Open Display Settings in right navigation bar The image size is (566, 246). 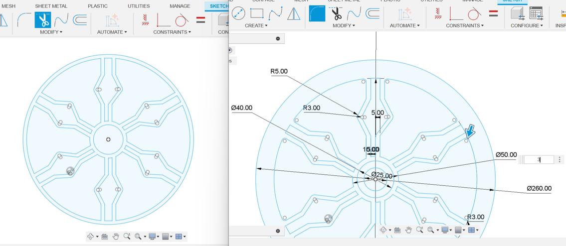[446, 230]
